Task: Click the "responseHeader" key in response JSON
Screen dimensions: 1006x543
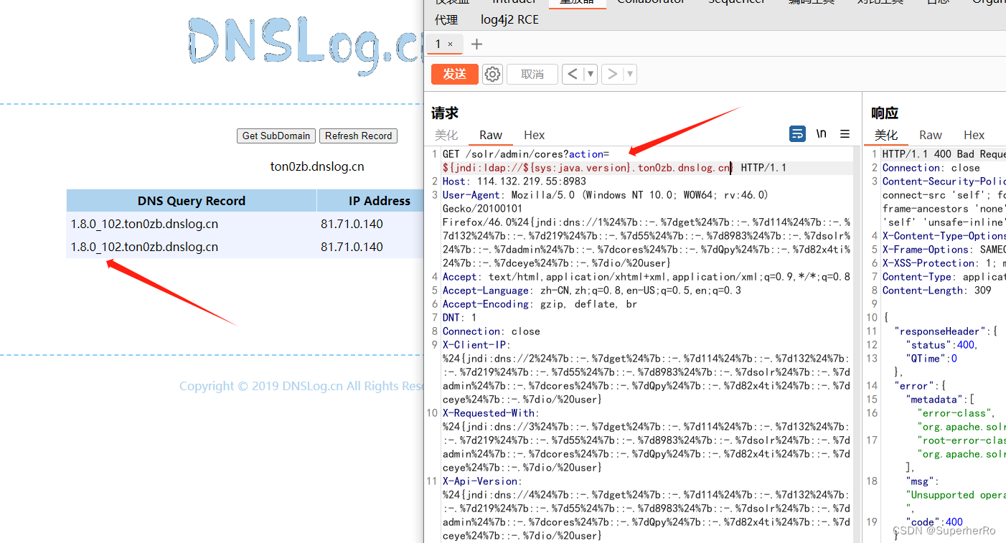Action: pos(940,331)
